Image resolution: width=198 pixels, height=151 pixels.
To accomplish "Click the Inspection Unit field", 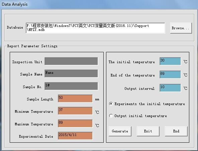I will tap(71, 61).
